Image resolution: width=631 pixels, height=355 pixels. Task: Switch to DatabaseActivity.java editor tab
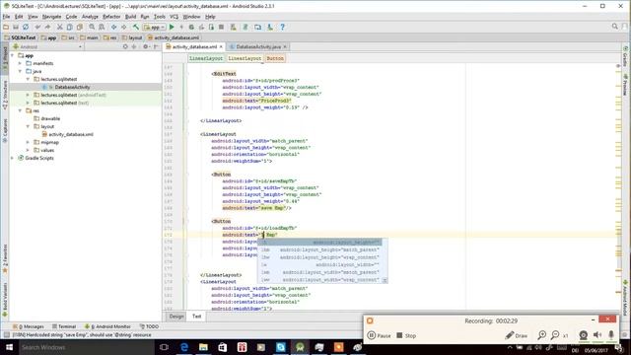[x=258, y=46]
